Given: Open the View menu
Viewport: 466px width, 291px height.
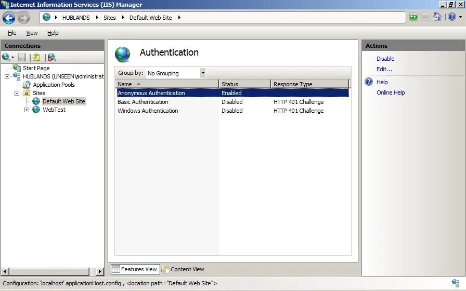Looking at the screenshot, I should [32, 33].
